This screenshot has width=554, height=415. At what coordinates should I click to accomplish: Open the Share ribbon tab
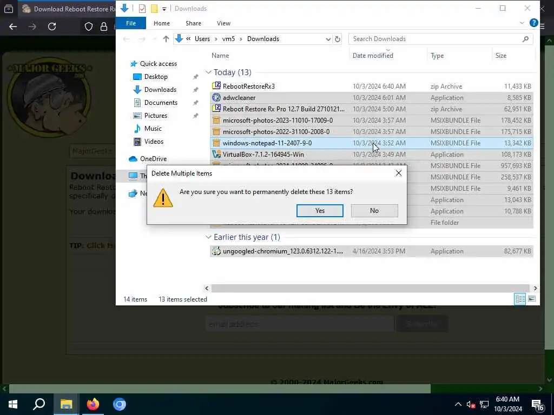pos(193,23)
